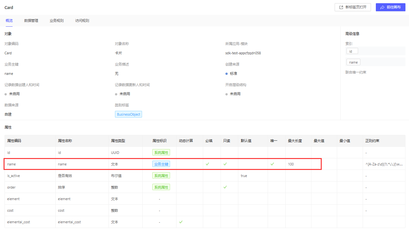Click the BusinessObject category tag
Image resolution: width=409 pixels, height=230 pixels.
click(x=128, y=114)
